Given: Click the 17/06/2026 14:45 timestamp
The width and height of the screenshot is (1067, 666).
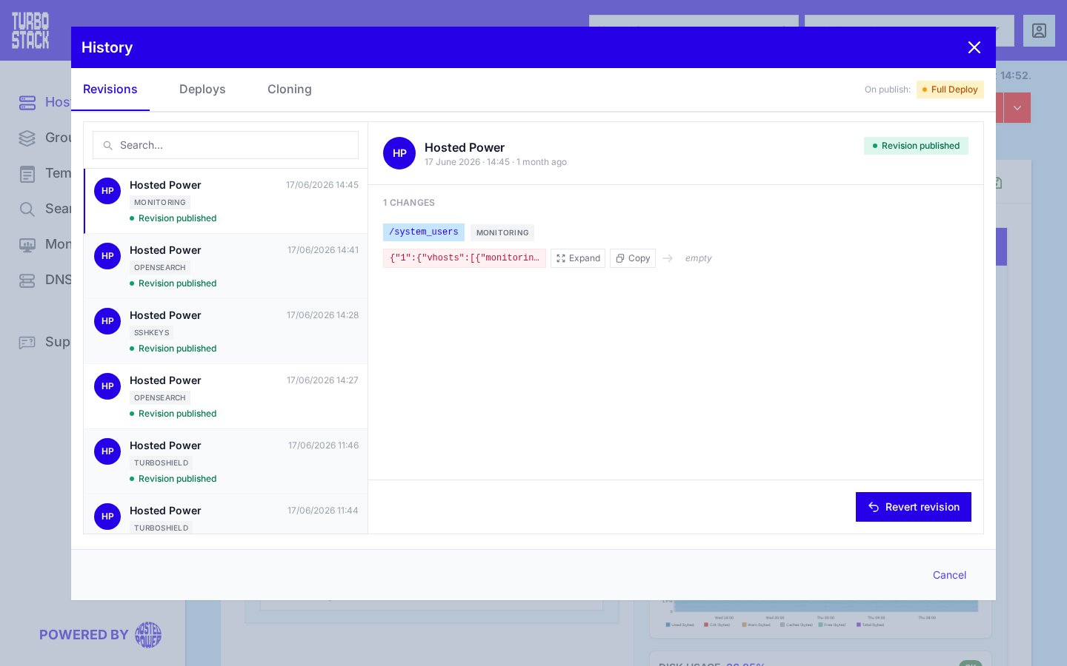Looking at the screenshot, I should point(322,185).
